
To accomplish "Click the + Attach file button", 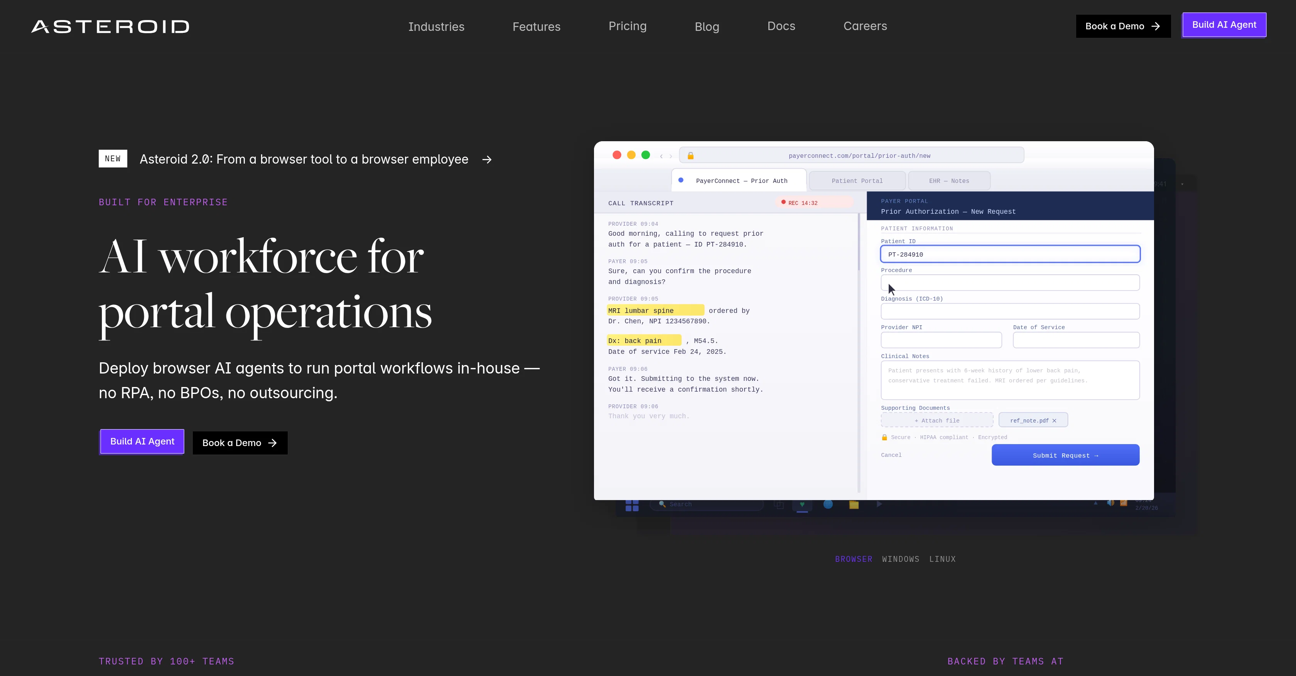I will coord(937,420).
